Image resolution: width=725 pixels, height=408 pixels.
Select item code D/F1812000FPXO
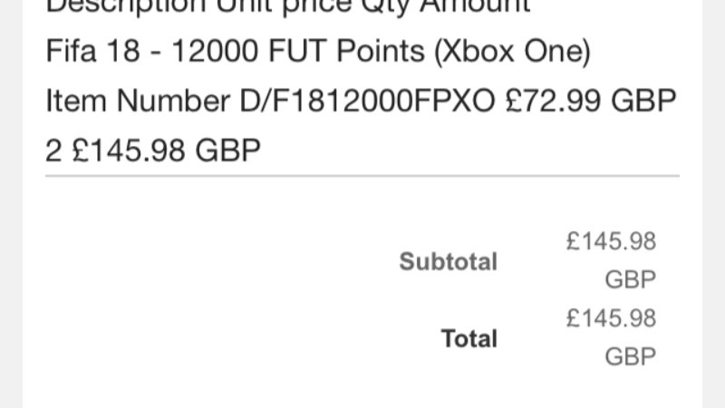point(367,101)
